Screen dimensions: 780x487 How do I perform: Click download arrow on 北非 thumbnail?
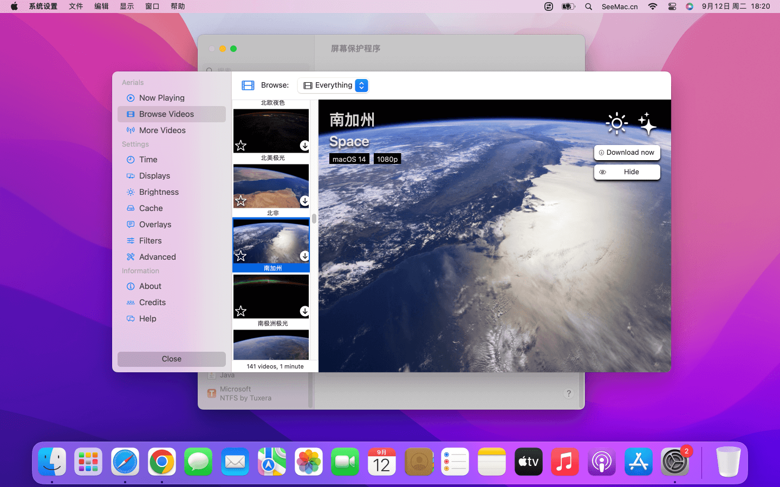click(x=304, y=201)
